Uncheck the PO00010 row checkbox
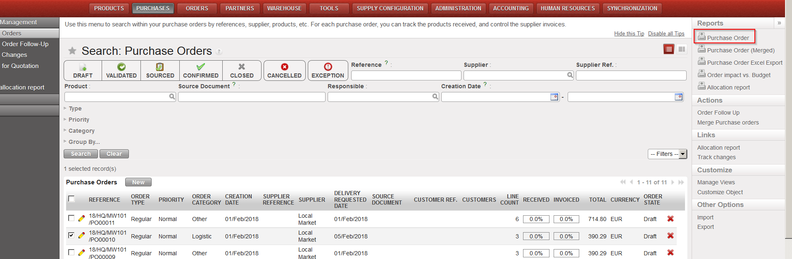 tap(71, 235)
